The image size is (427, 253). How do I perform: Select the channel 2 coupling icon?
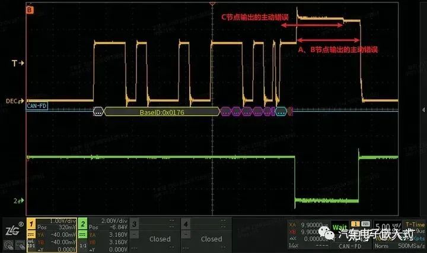click(83, 235)
